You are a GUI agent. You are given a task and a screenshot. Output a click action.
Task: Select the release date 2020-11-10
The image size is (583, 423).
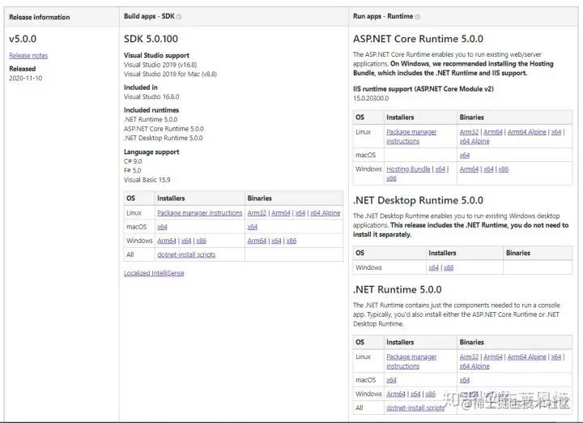pyautogui.click(x=26, y=78)
